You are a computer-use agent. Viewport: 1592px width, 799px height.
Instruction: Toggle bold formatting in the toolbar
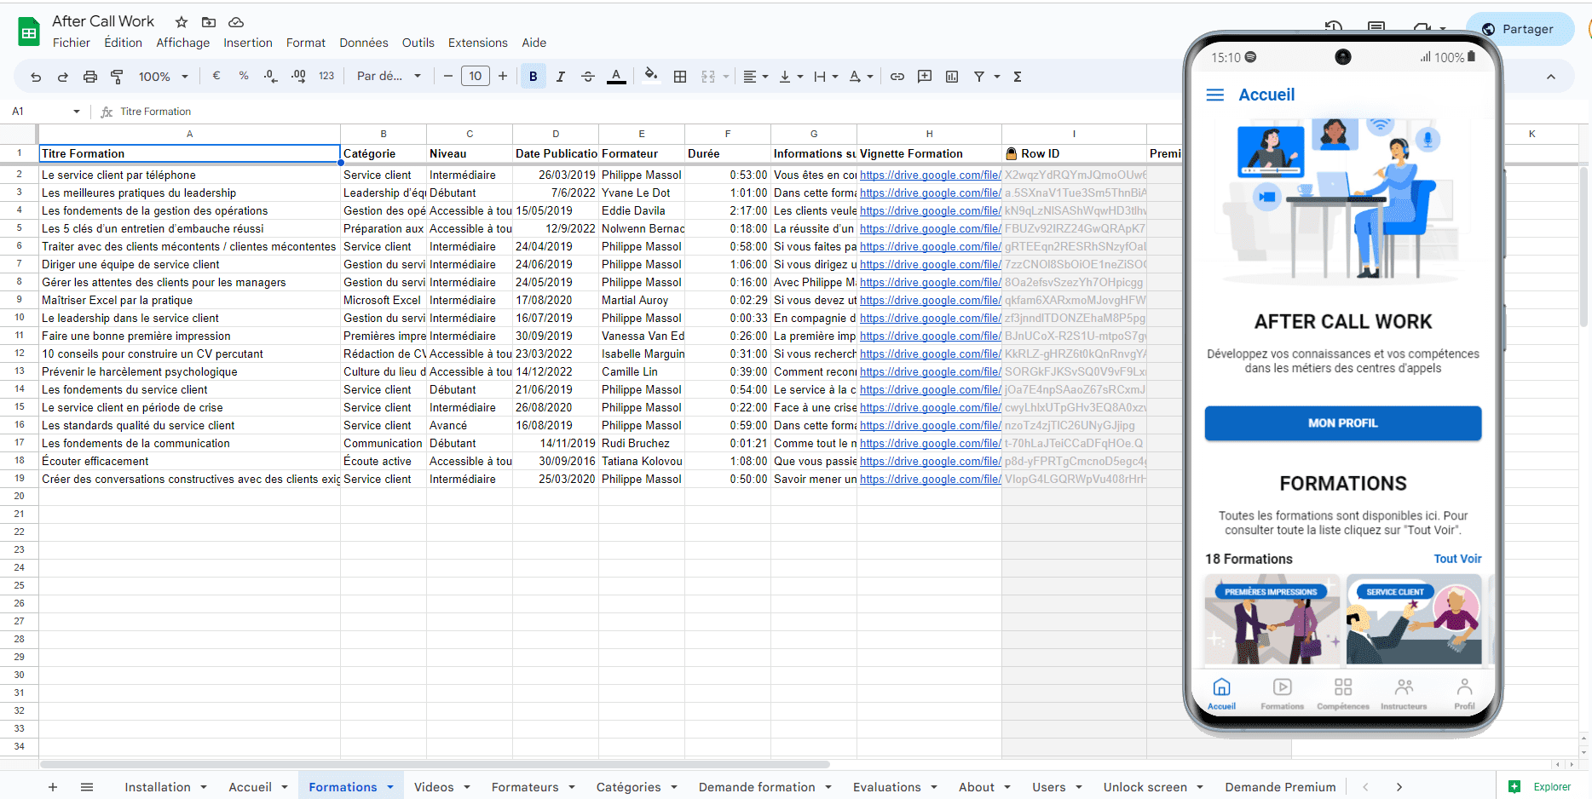tap(533, 76)
